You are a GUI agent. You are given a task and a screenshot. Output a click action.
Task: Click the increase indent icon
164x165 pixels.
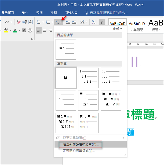pyautogui.click(x=74, y=22)
